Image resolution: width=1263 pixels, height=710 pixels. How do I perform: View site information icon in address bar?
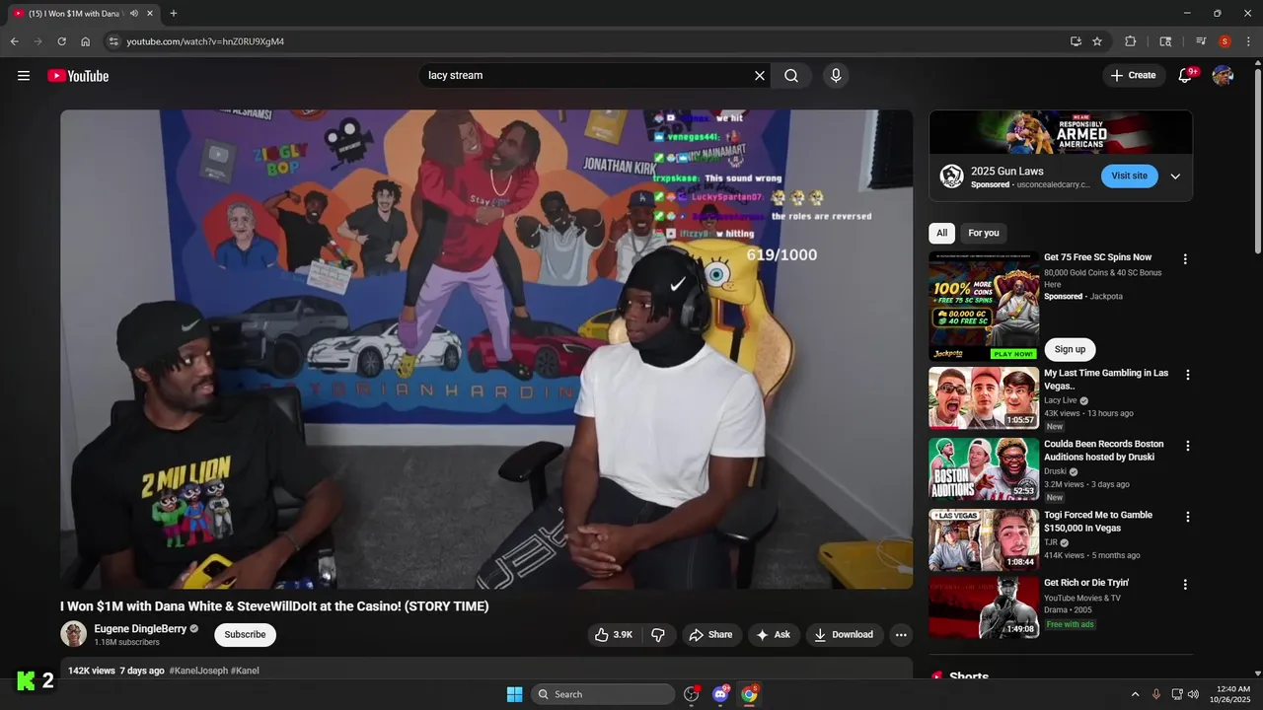[x=113, y=41]
